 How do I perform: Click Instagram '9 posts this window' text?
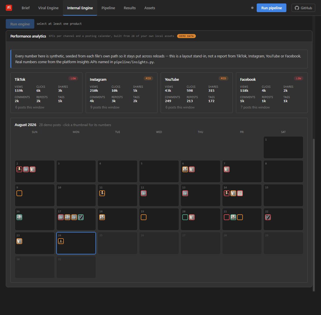[105, 107]
